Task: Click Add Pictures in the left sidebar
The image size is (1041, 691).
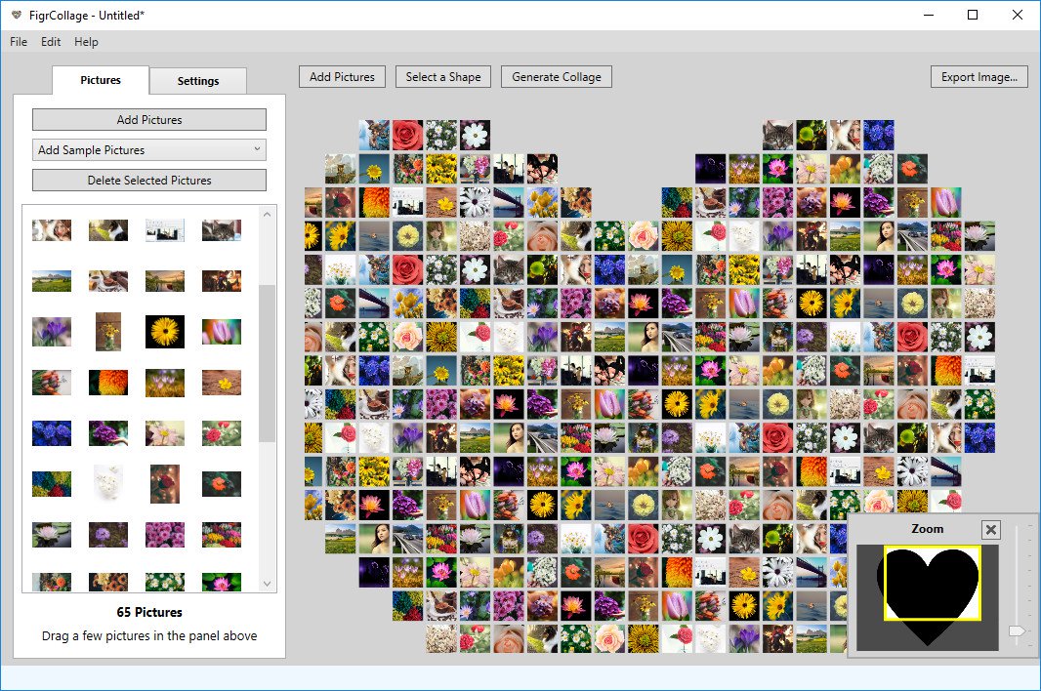Action: pyautogui.click(x=148, y=119)
